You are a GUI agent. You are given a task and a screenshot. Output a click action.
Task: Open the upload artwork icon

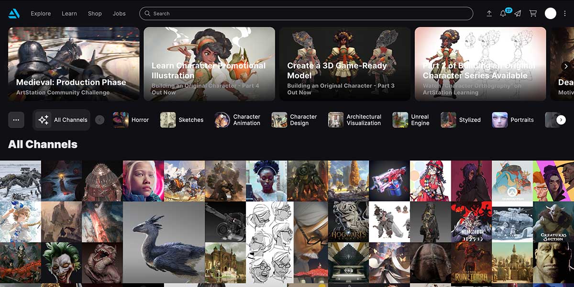[489, 13]
